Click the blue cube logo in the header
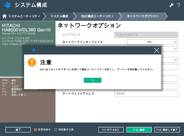Viewport: 184px width, 136px height. point(7,5)
